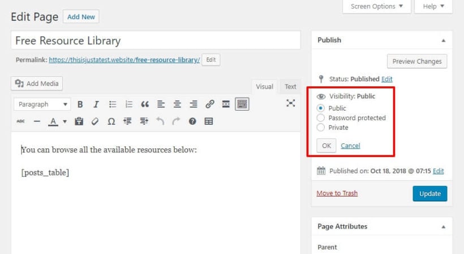Set page visibility to Private

coord(320,128)
